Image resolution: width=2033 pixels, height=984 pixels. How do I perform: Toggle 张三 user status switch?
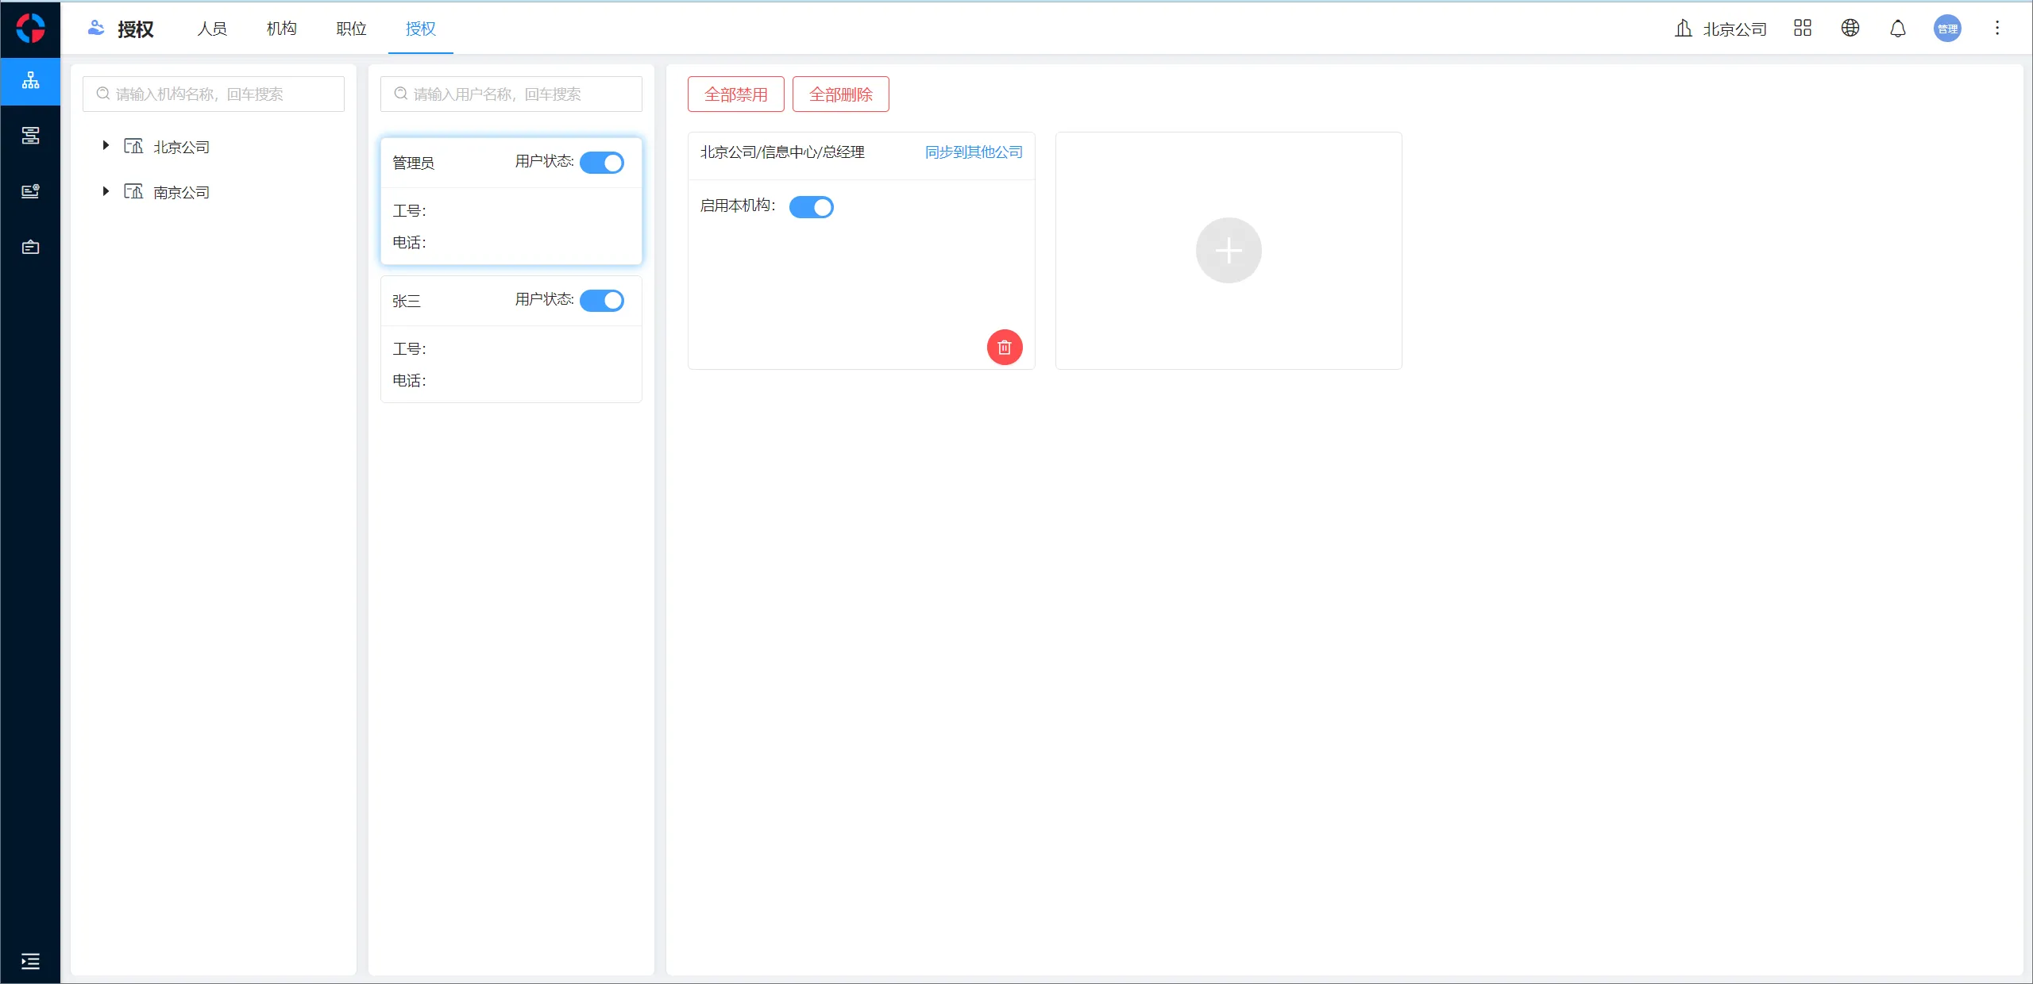coord(601,301)
